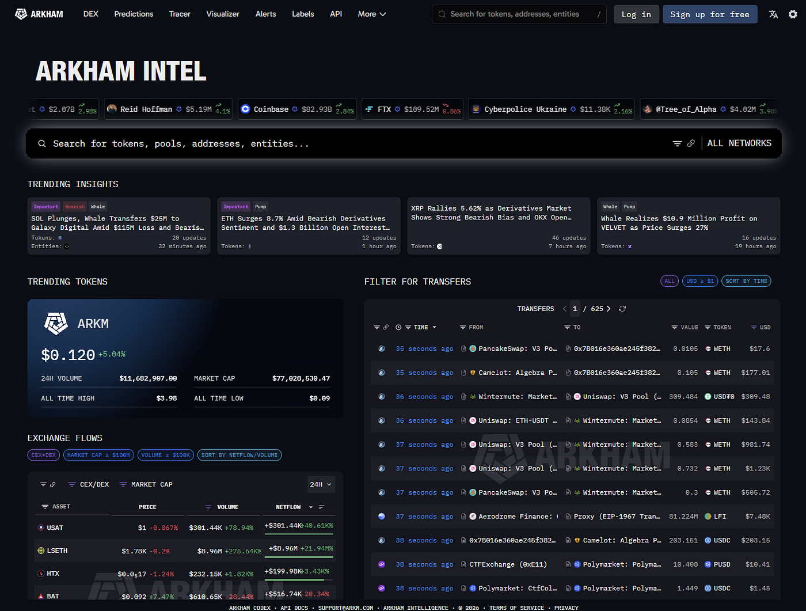Click the sort icon right of NETFLOW
The height and width of the screenshot is (611, 806).
coord(322,507)
